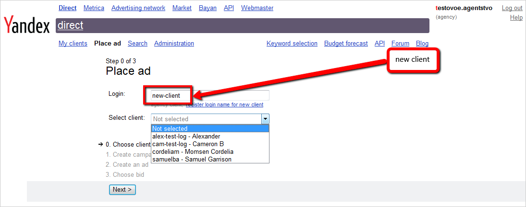Image resolution: width=526 pixels, height=207 pixels.
Task: Choose Not selected option in list
Action: [210, 128]
